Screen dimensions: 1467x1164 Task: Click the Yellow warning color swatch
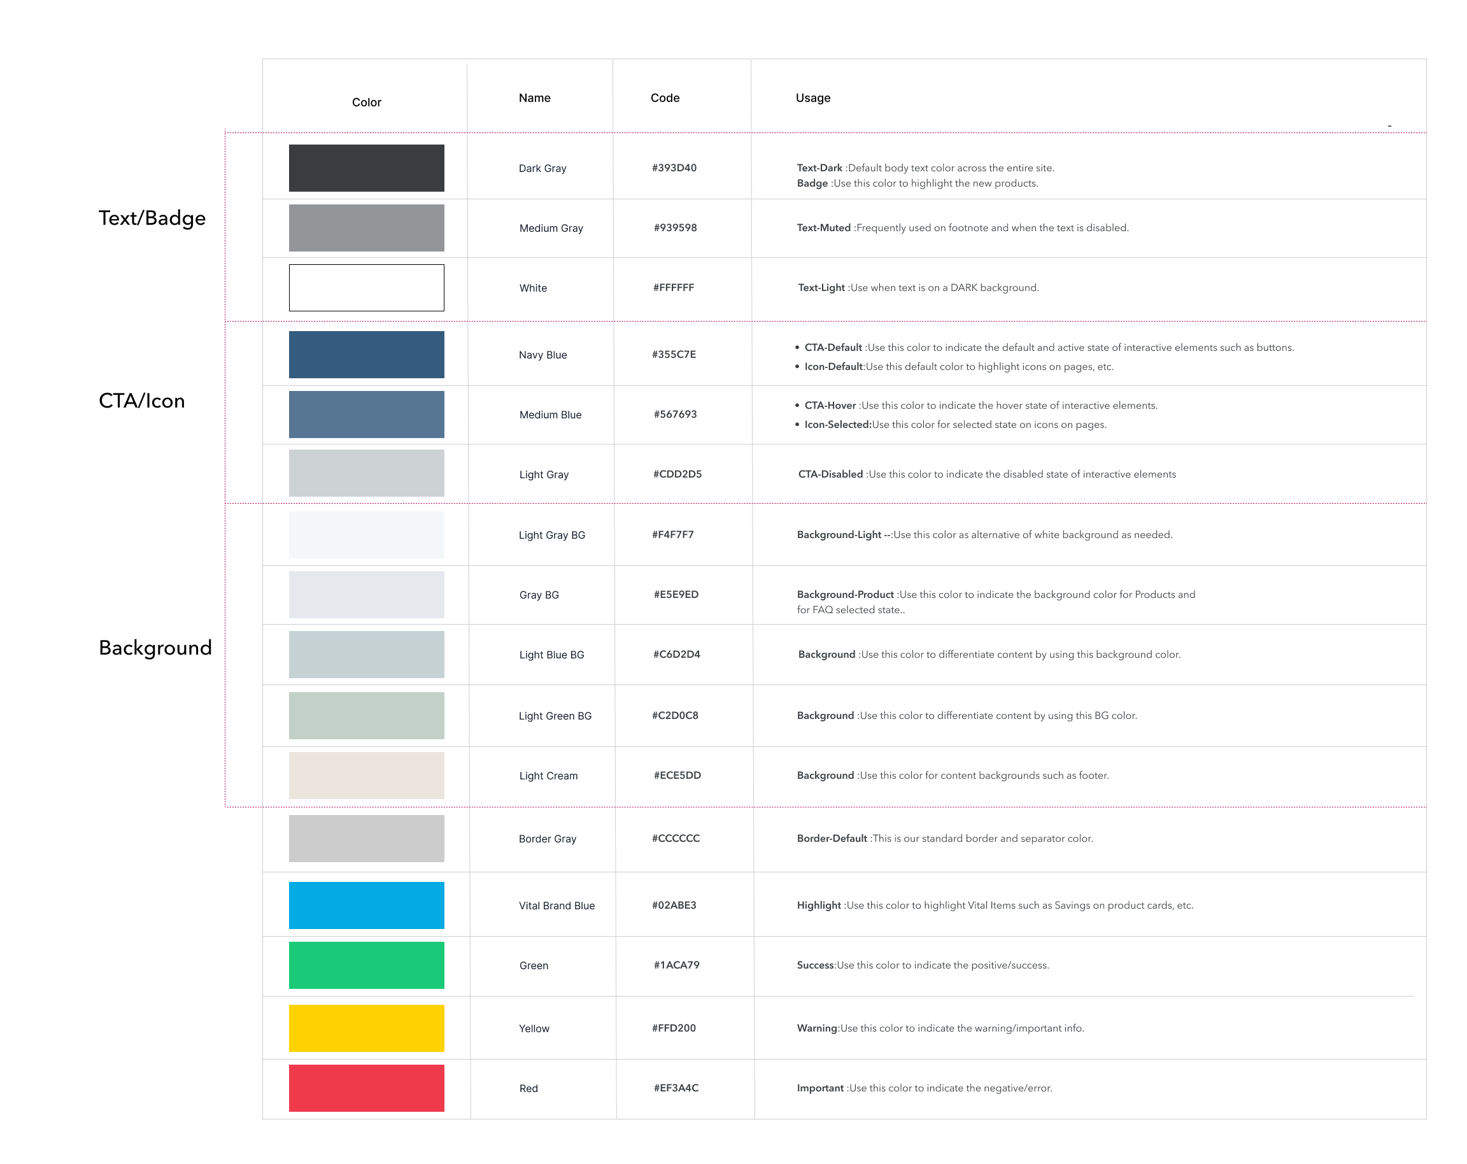(x=366, y=1027)
